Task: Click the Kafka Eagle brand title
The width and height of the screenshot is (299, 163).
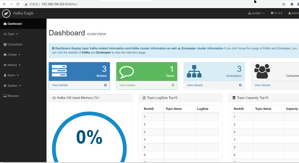Action: (x=24, y=13)
